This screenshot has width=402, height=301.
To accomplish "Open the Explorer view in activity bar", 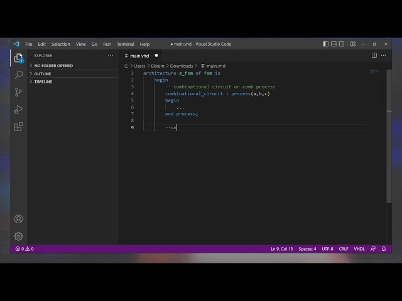I will tap(18, 58).
